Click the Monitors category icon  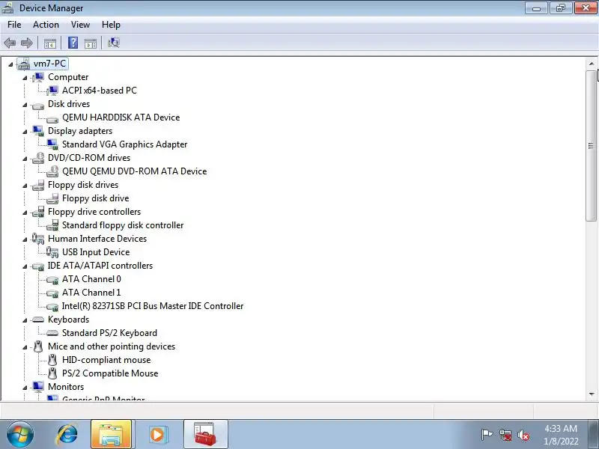coord(38,387)
